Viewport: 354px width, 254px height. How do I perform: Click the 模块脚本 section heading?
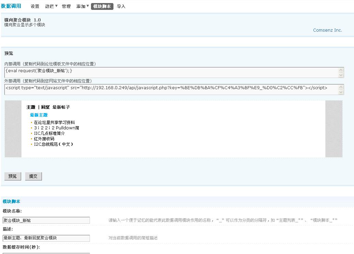click(11, 202)
